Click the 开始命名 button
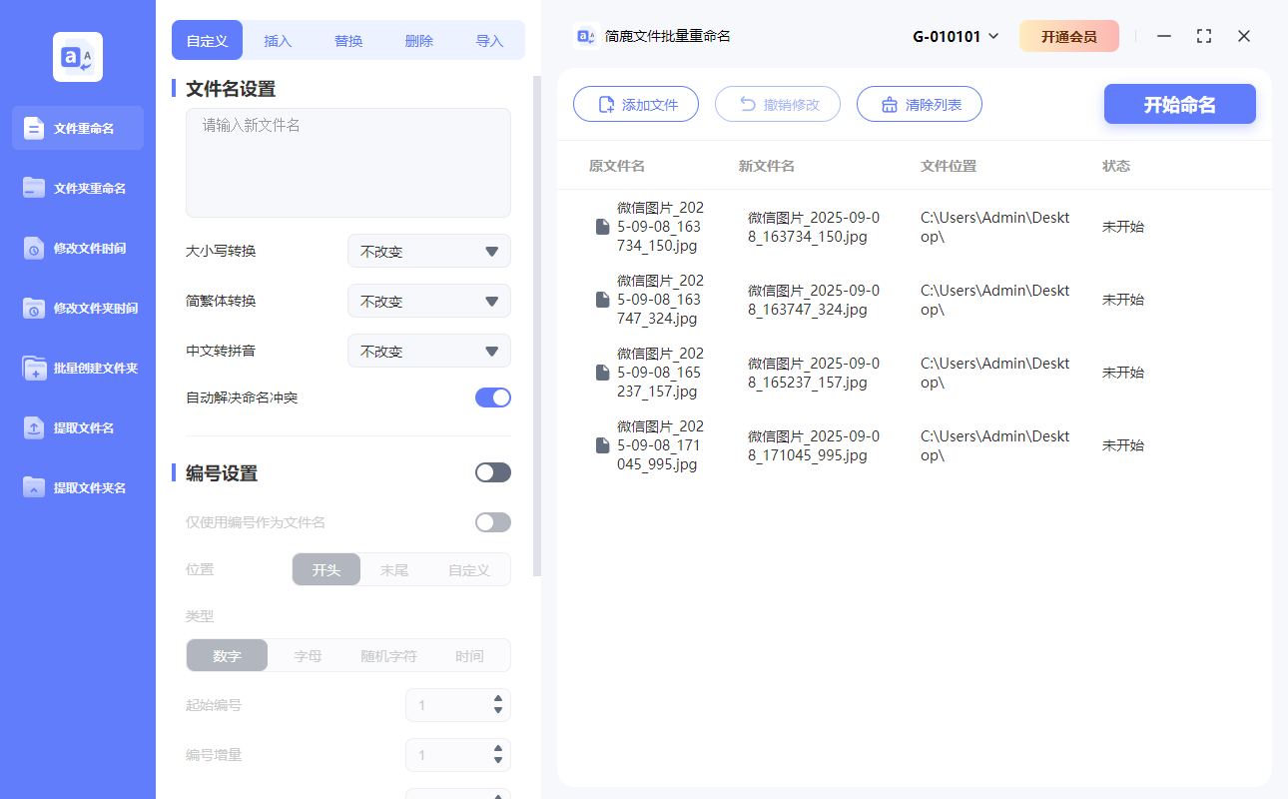 pos(1179,103)
